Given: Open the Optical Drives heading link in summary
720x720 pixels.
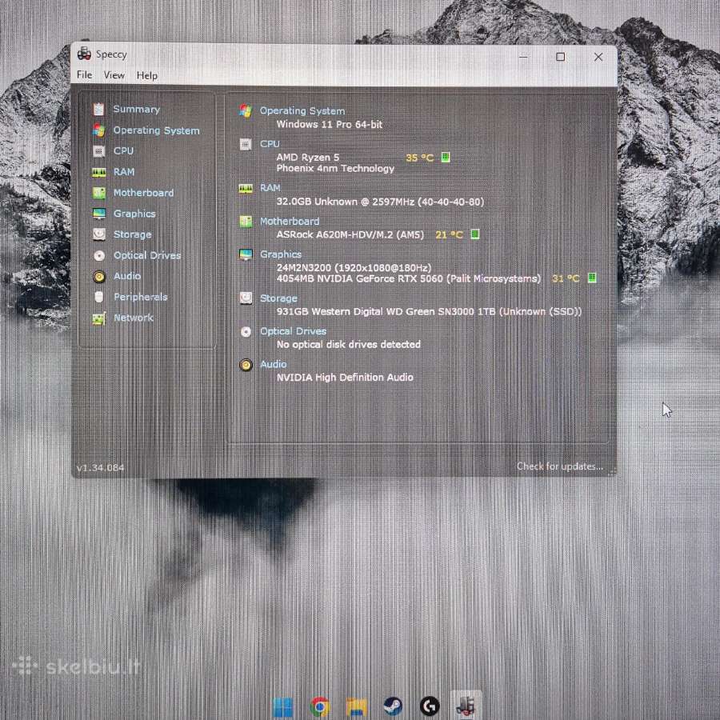Looking at the screenshot, I should tap(293, 331).
